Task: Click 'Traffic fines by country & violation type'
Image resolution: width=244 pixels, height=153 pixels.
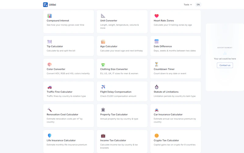Action: 66,96
